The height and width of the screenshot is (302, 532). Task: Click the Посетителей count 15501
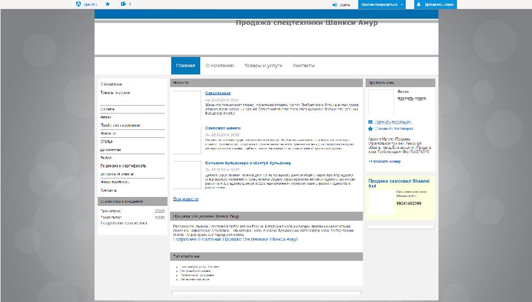point(160,218)
